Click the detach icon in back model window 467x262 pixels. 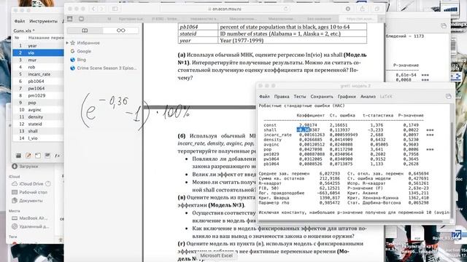tap(444, 26)
